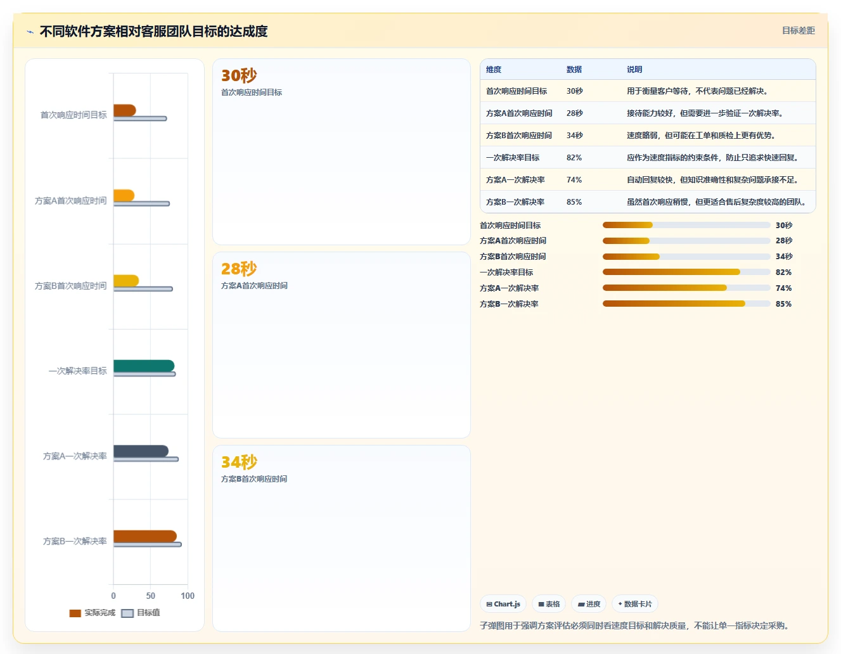Click the 进度 chip icon
The width and height of the screenshot is (841, 654).
(581, 604)
